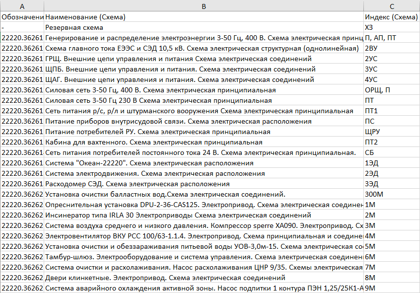This screenshot has height=293, width=420.
Task: Select column header A
Action: click(21, 5)
